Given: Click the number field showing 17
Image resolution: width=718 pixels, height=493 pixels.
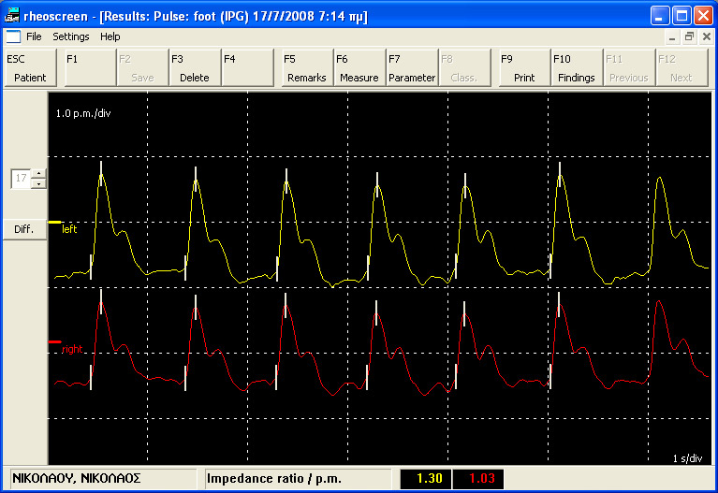Looking at the screenshot, I should [x=22, y=179].
